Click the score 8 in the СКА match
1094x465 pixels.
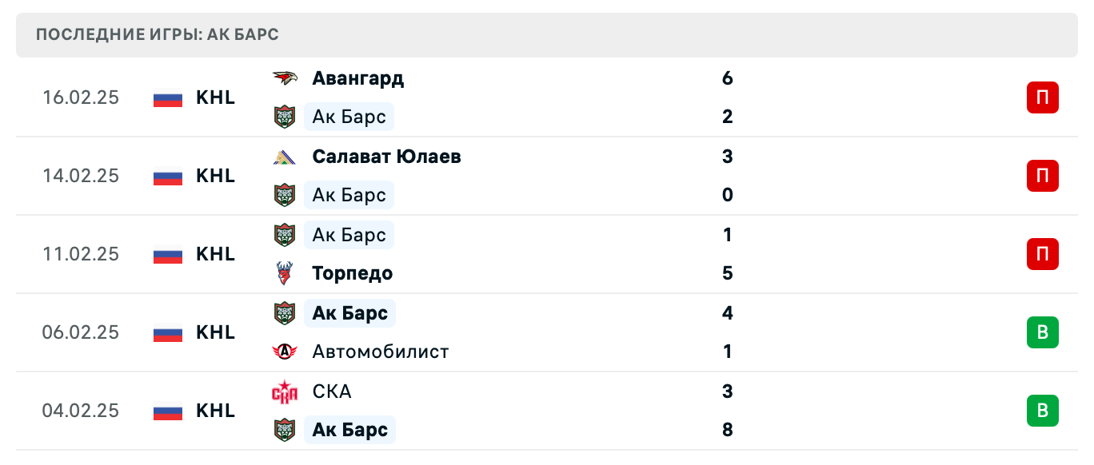727,429
